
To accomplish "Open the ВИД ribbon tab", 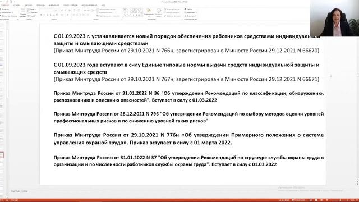I will click(x=103, y=5).
